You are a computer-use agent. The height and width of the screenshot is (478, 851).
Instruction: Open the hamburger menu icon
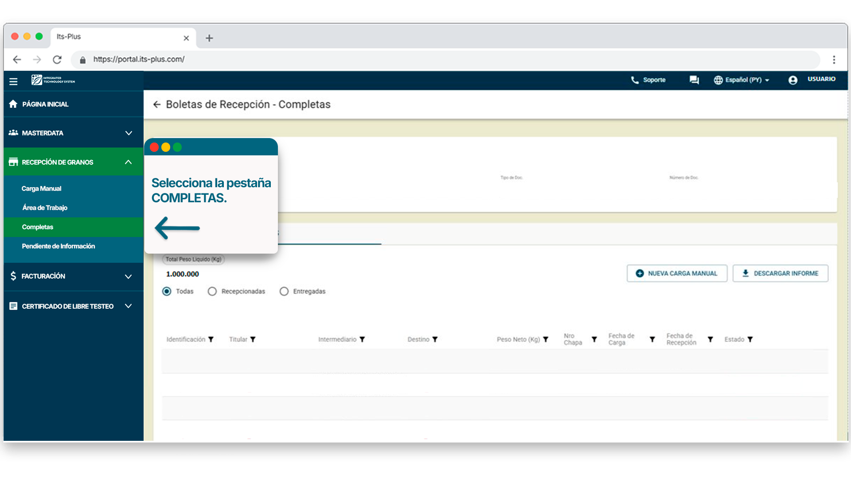[x=13, y=81]
